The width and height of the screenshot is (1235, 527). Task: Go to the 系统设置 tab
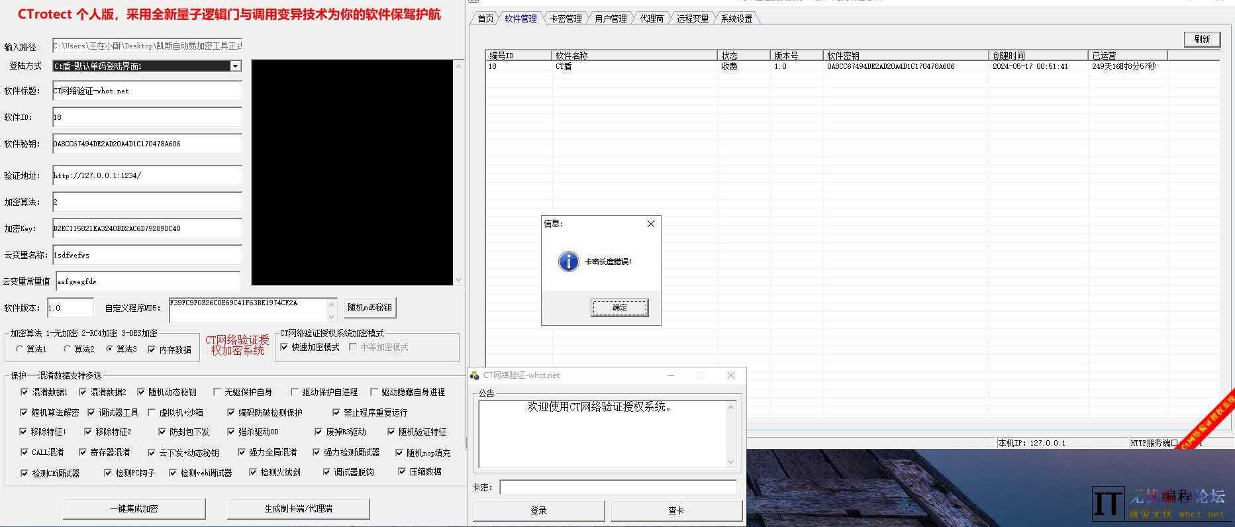(x=736, y=19)
